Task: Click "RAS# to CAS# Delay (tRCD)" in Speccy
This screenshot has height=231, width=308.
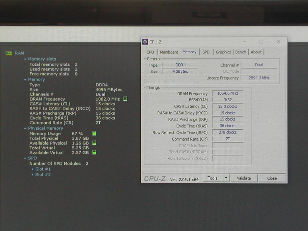Action: tap(60, 109)
